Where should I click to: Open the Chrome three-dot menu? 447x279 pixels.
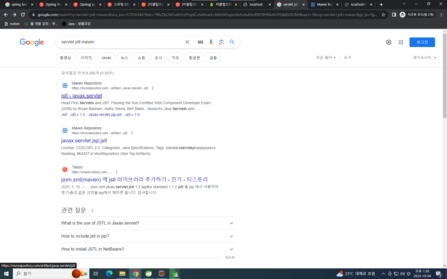click(x=441, y=15)
